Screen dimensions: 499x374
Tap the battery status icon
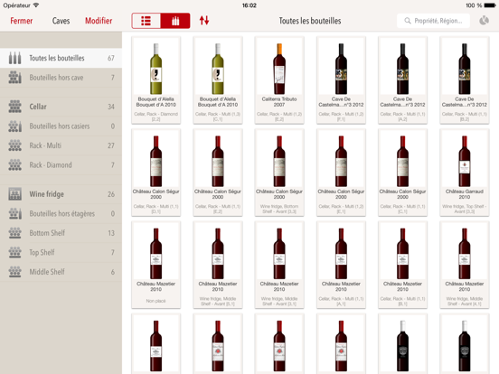coord(490,5)
